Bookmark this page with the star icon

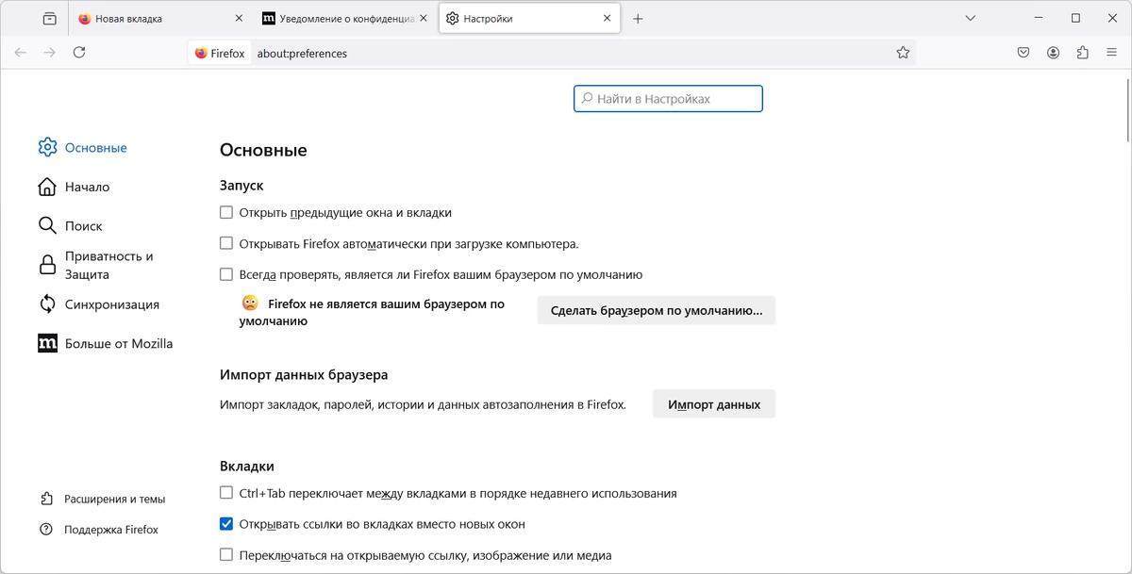point(903,53)
